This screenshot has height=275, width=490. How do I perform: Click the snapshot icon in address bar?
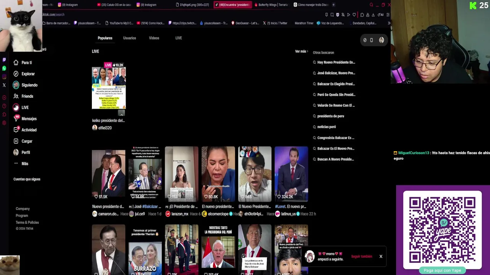click(x=332, y=15)
